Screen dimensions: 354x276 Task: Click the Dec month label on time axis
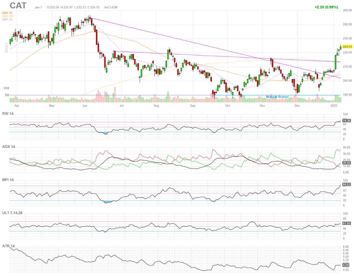[297, 106]
